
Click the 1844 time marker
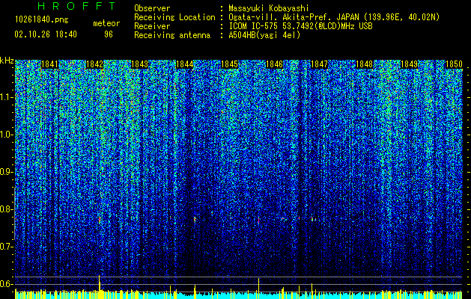tap(184, 64)
